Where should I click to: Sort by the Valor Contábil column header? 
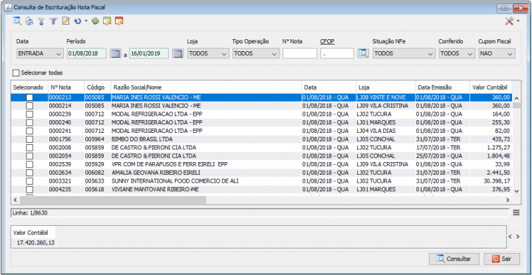[490, 87]
